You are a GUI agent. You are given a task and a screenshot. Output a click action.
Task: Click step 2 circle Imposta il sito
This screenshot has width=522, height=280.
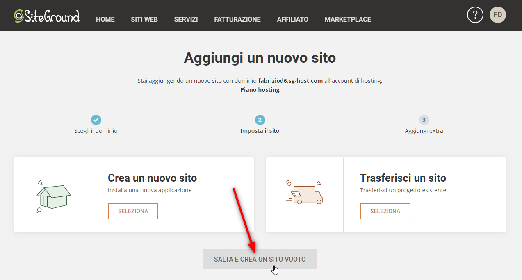point(260,120)
